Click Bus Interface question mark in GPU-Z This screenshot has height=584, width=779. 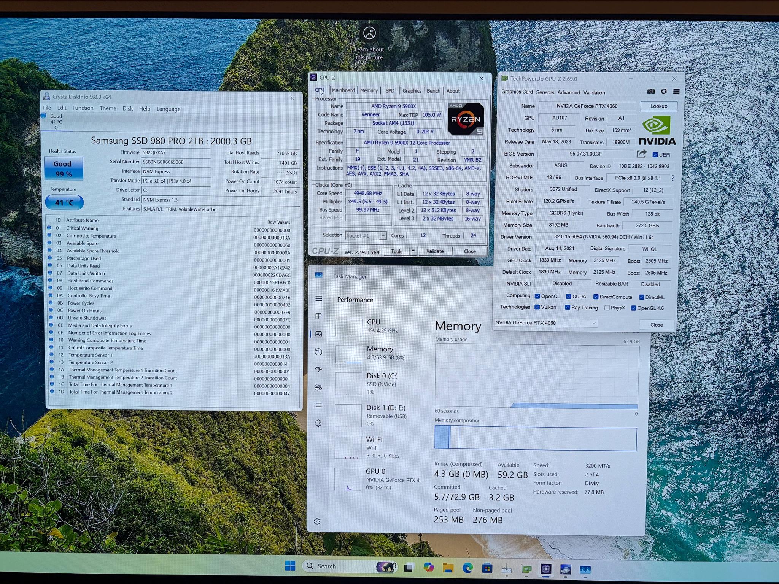click(x=673, y=178)
